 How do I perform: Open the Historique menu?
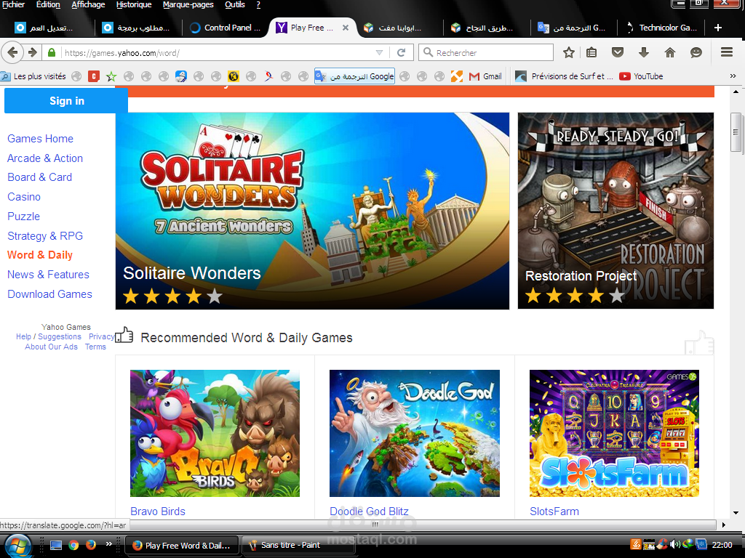(x=134, y=5)
